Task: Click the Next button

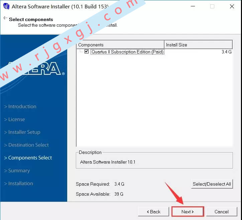Action: [x=188, y=212]
